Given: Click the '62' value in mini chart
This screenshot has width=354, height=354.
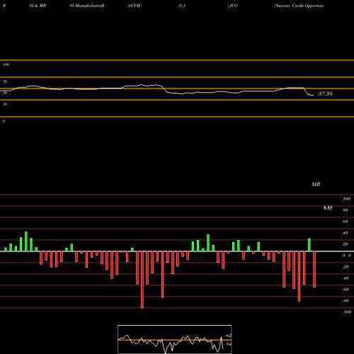Looking at the screenshot, I should (x=229, y=336).
